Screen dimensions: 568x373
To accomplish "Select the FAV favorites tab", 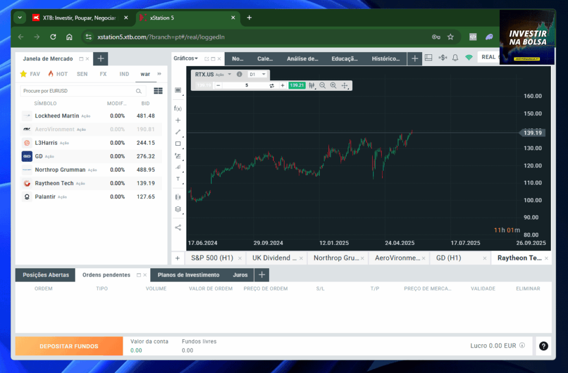I will (x=30, y=74).
